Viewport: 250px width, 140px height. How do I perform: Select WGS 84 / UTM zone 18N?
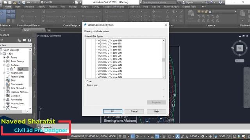pos(109,40)
